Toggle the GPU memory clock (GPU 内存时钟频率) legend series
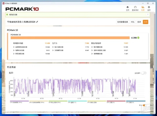 click(x=39, y=102)
